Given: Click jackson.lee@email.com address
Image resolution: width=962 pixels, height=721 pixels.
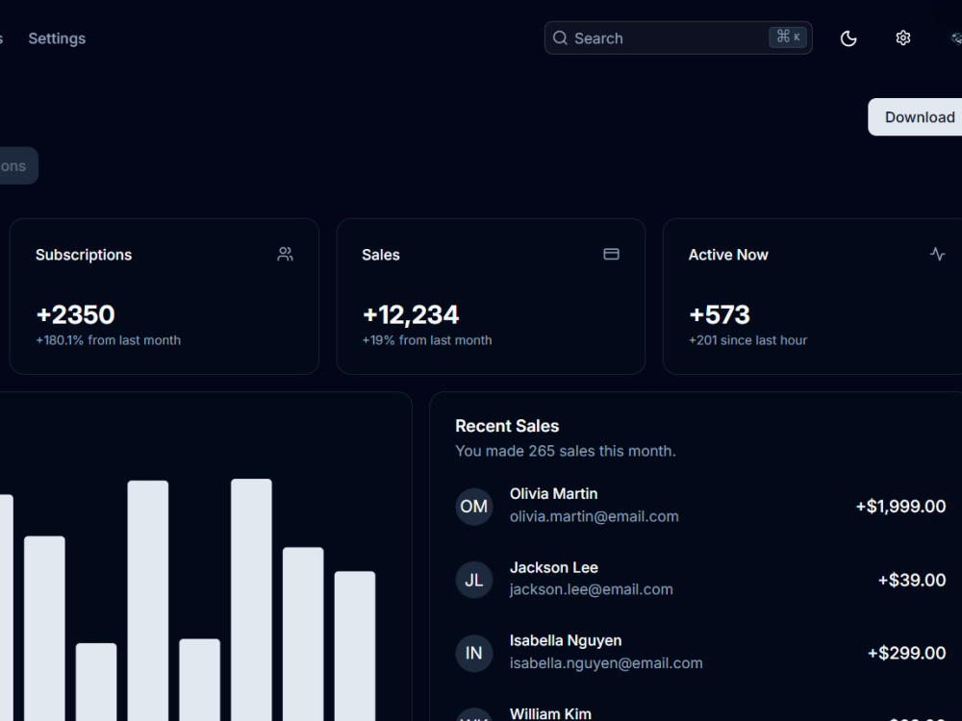Looking at the screenshot, I should [591, 590].
